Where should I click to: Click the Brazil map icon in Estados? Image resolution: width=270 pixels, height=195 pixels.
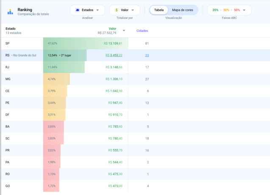pos(78,10)
